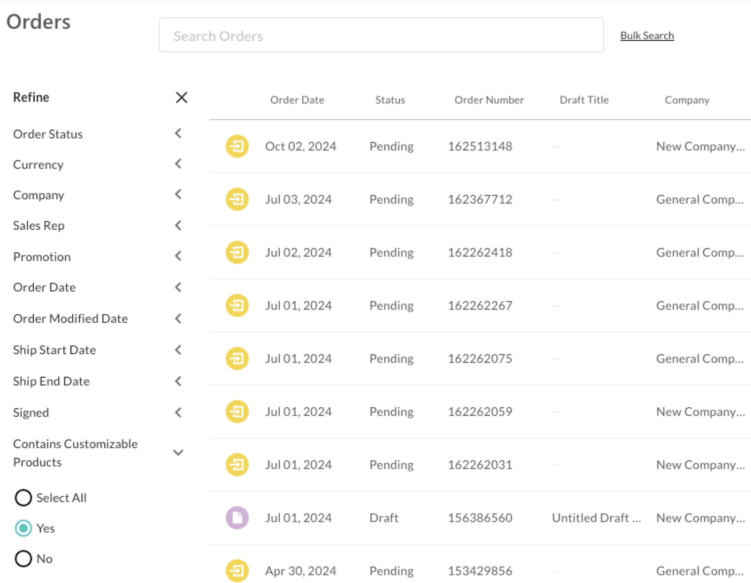Image resolution: width=751 pixels, height=583 pixels.
Task: Open the pending icon for order 162262267
Action: (x=237, y=305)
